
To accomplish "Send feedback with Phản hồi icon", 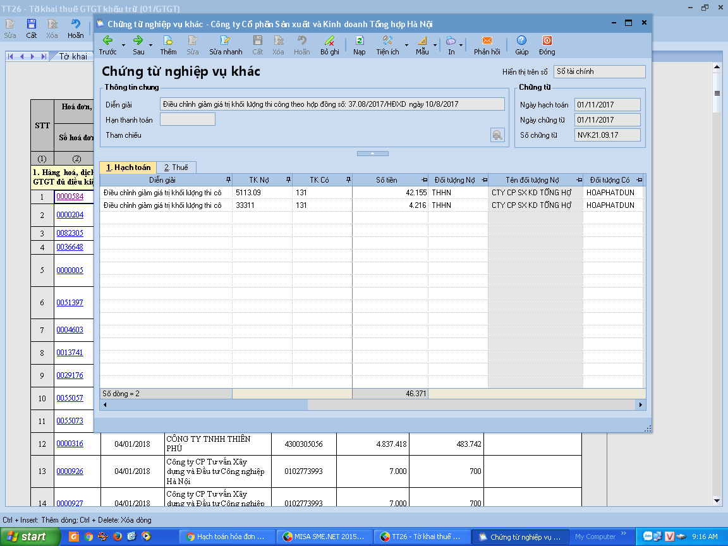I will point(487,45).
